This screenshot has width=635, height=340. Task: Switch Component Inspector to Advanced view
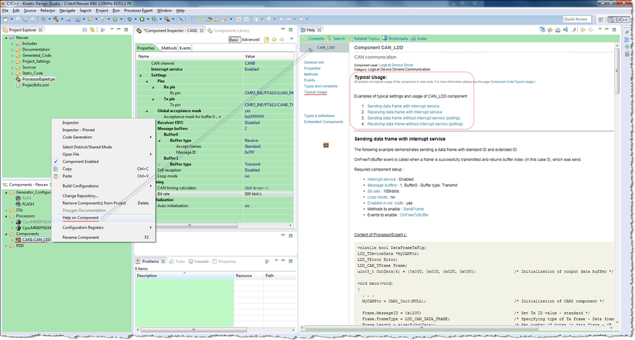(251, 39)
